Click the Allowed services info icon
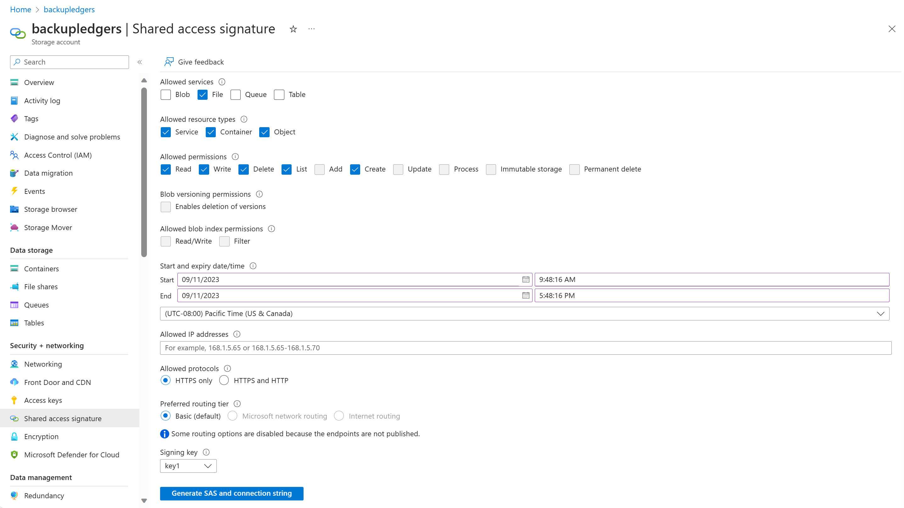Image resolution: width=904 pixels, height=508 pixels. pos(222,82)
